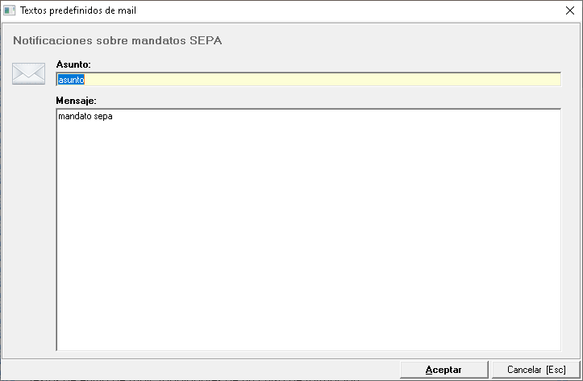Click the Cancelar [Esc] button
This screenshot has width=583, height=381.
[x=536, y=370]
